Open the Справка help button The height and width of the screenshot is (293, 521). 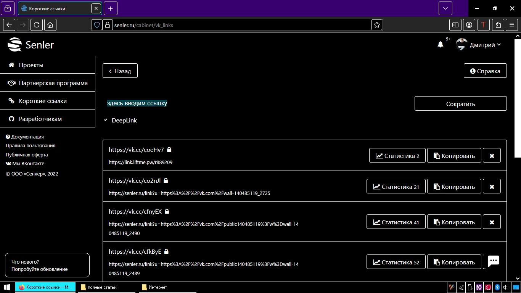485,71
